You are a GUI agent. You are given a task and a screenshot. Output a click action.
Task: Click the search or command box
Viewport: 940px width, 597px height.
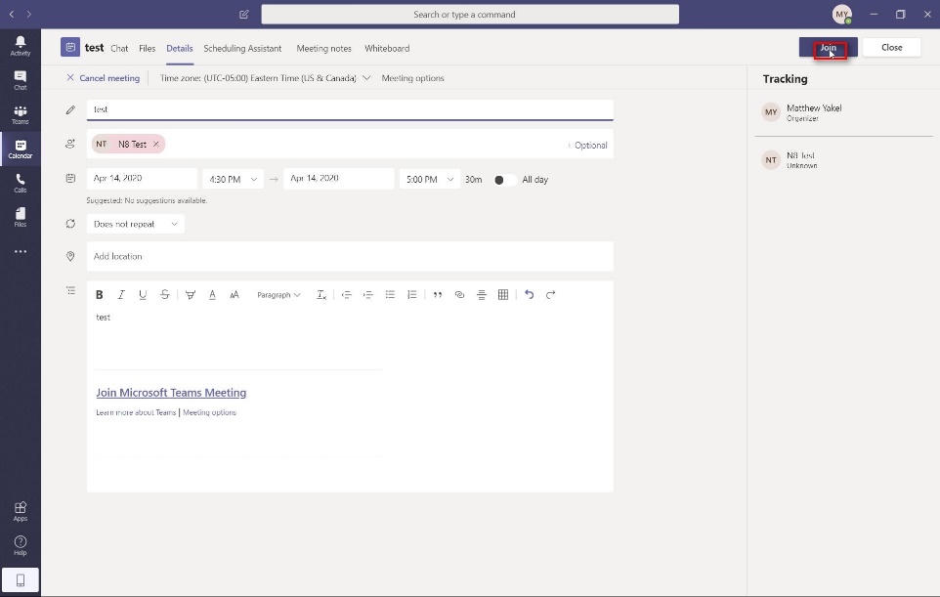[470, 15]
